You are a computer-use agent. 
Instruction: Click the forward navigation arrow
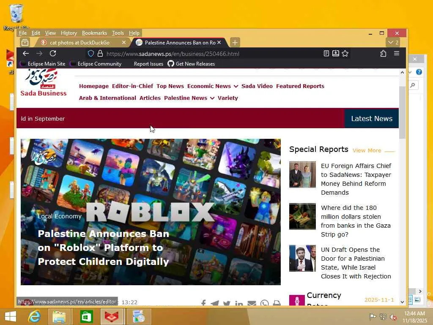39,53
